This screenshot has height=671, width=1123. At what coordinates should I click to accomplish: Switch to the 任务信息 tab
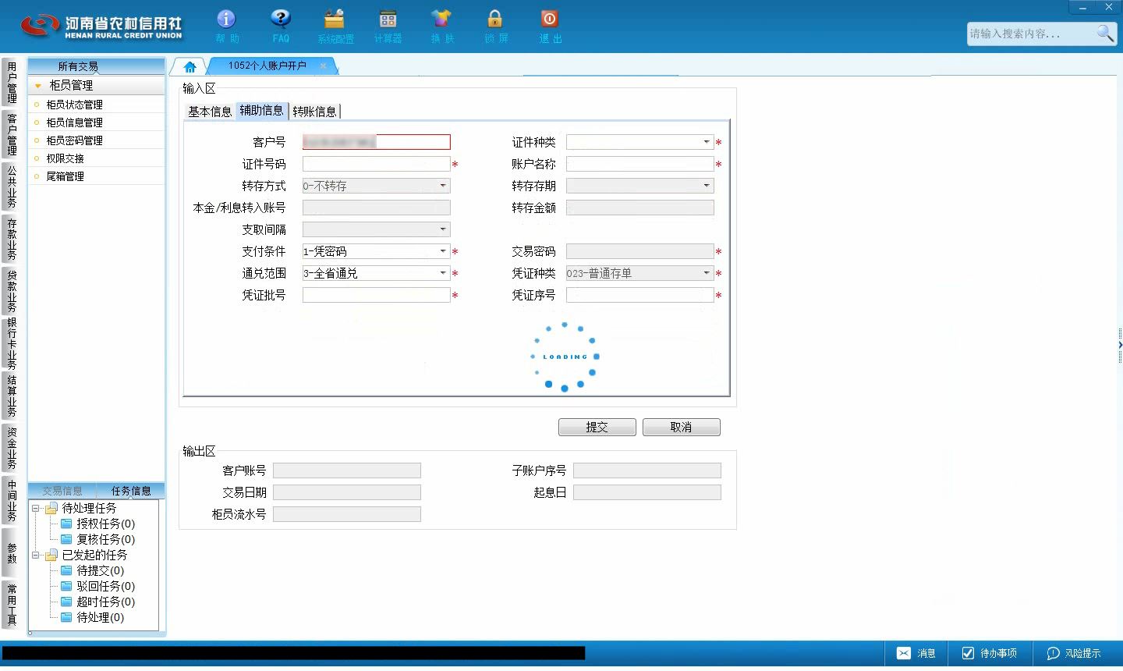click(x=131, y=491)
